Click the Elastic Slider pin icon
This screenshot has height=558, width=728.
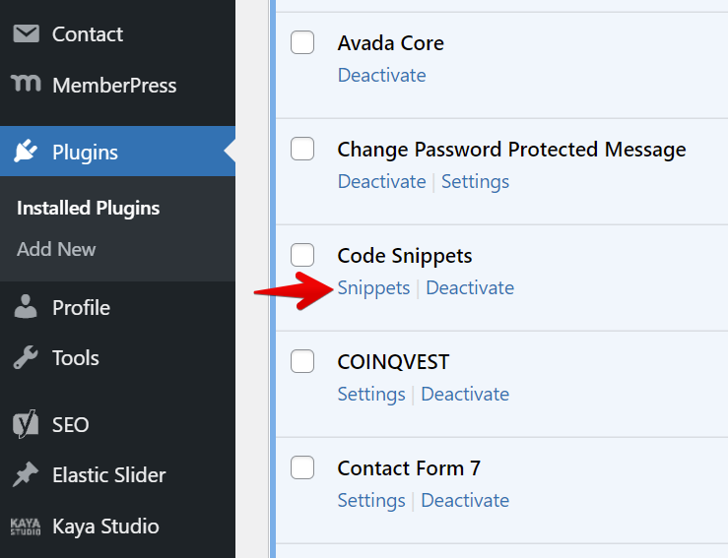tap(26, 475)
